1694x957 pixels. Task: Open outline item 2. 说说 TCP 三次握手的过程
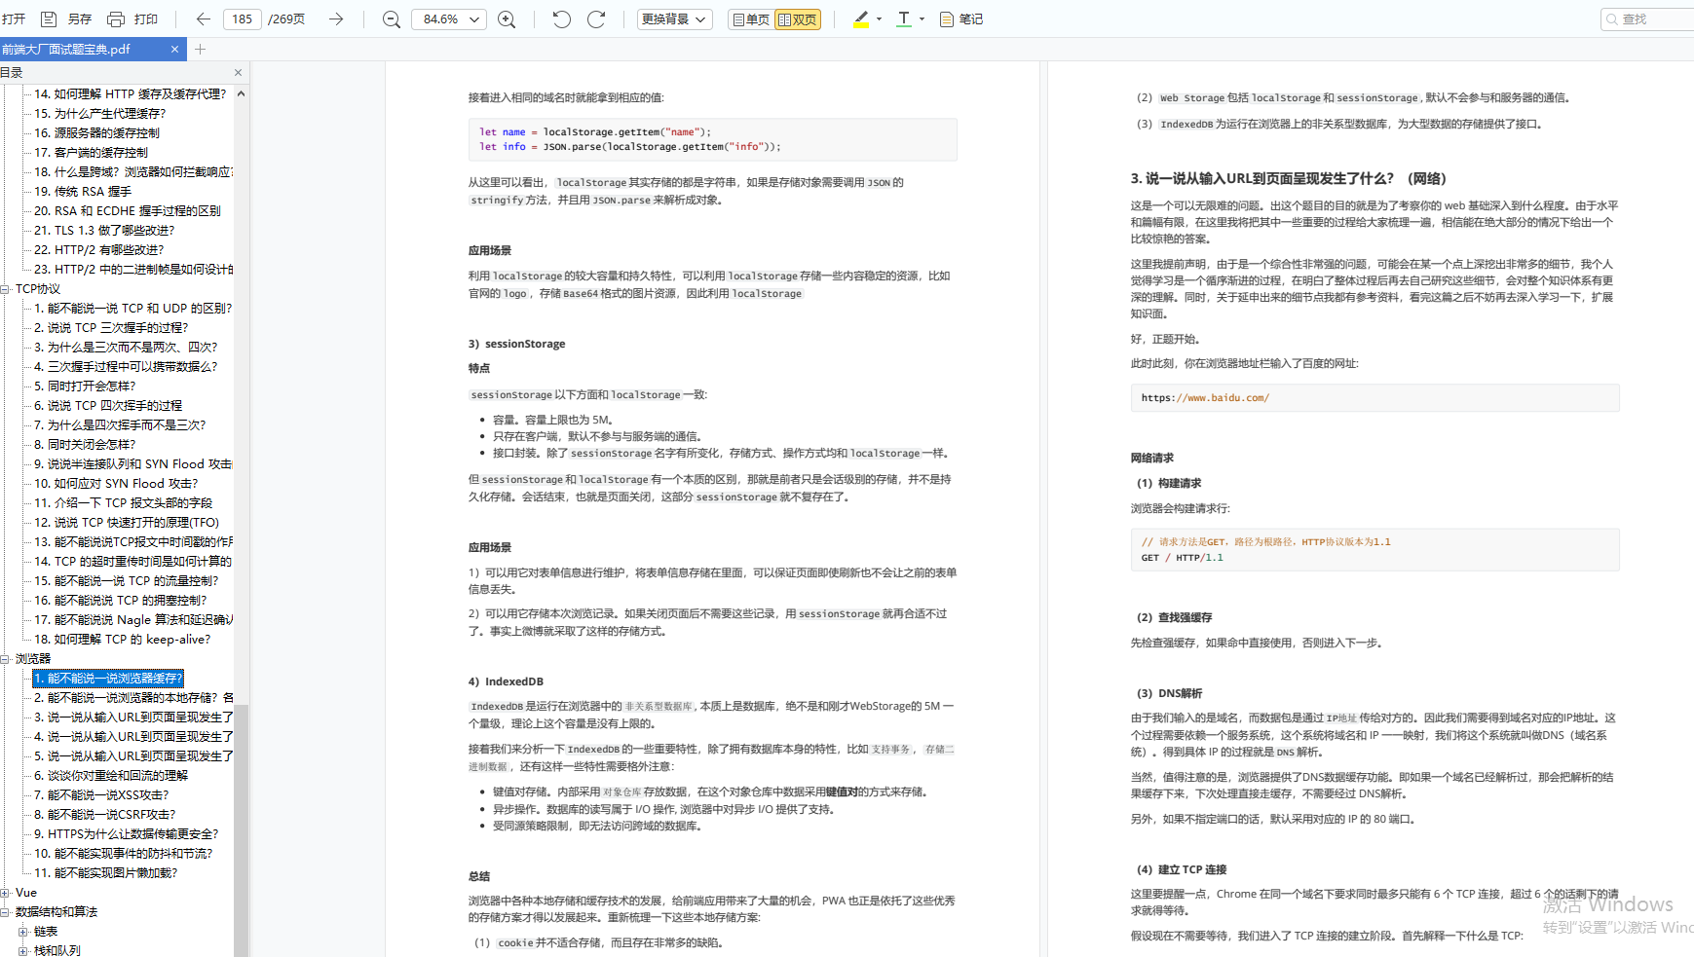[111, 327]
